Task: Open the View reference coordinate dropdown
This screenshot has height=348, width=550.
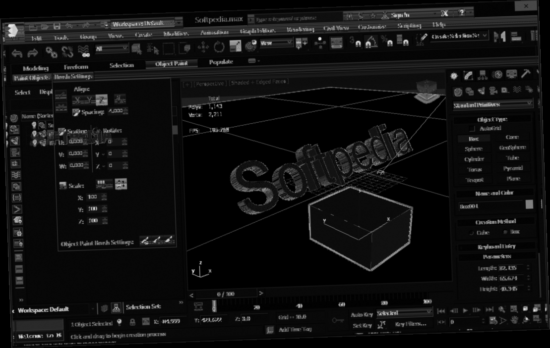Action: [x=276, y=43]
